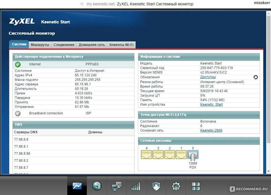This screenshot has height=195, width=271.
Task: Click received total 62.86 Mb
Action: (82, 102)
